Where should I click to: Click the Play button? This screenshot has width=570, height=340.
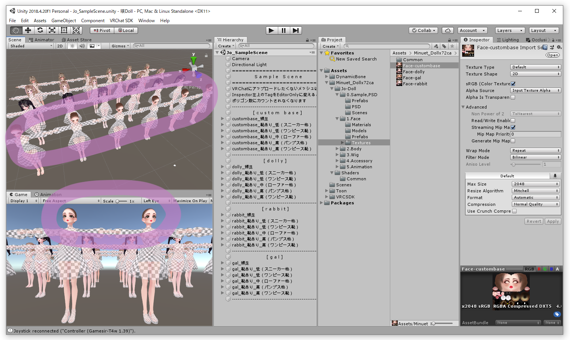[271, 30]
